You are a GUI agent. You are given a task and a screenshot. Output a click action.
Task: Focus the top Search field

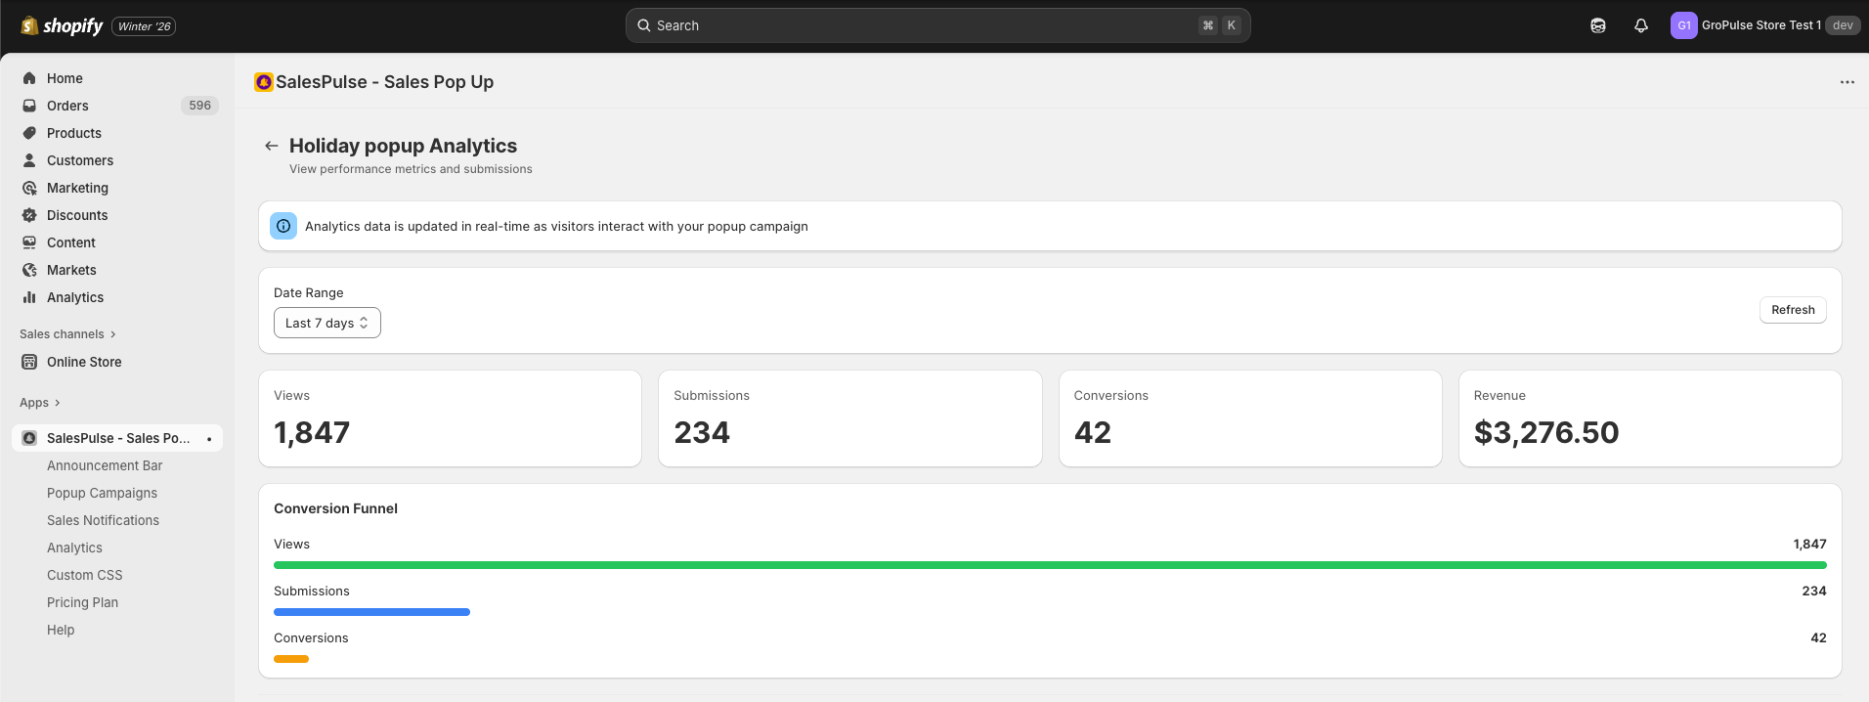click(938, 25)
